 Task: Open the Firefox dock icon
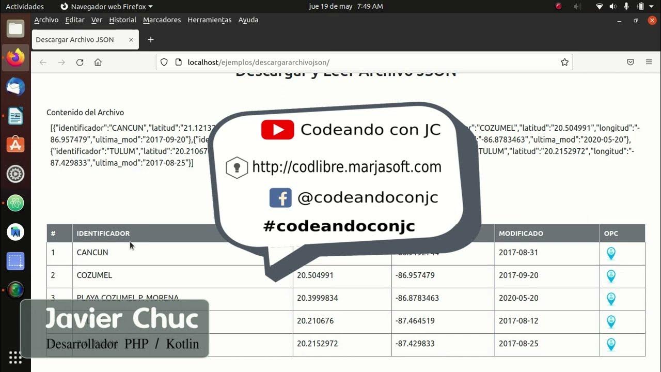15,58
